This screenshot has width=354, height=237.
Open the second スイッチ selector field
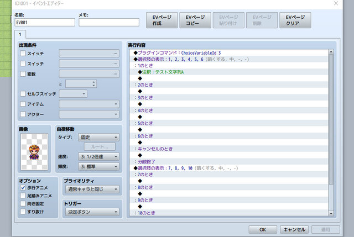pos(89,64)
